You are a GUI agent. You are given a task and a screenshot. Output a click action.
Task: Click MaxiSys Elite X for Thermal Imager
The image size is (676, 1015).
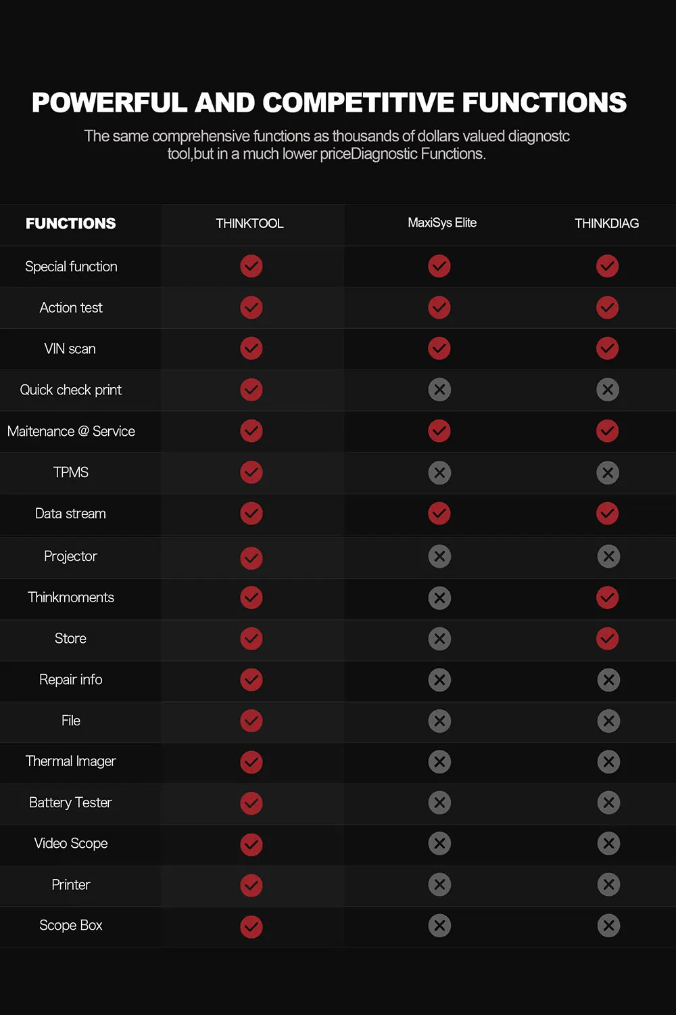(439, 762)
